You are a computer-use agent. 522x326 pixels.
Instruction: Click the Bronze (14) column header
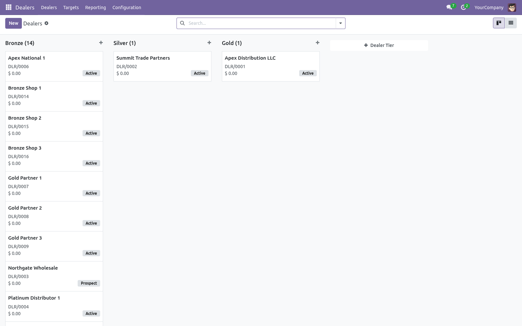click(x=20, y=43)
